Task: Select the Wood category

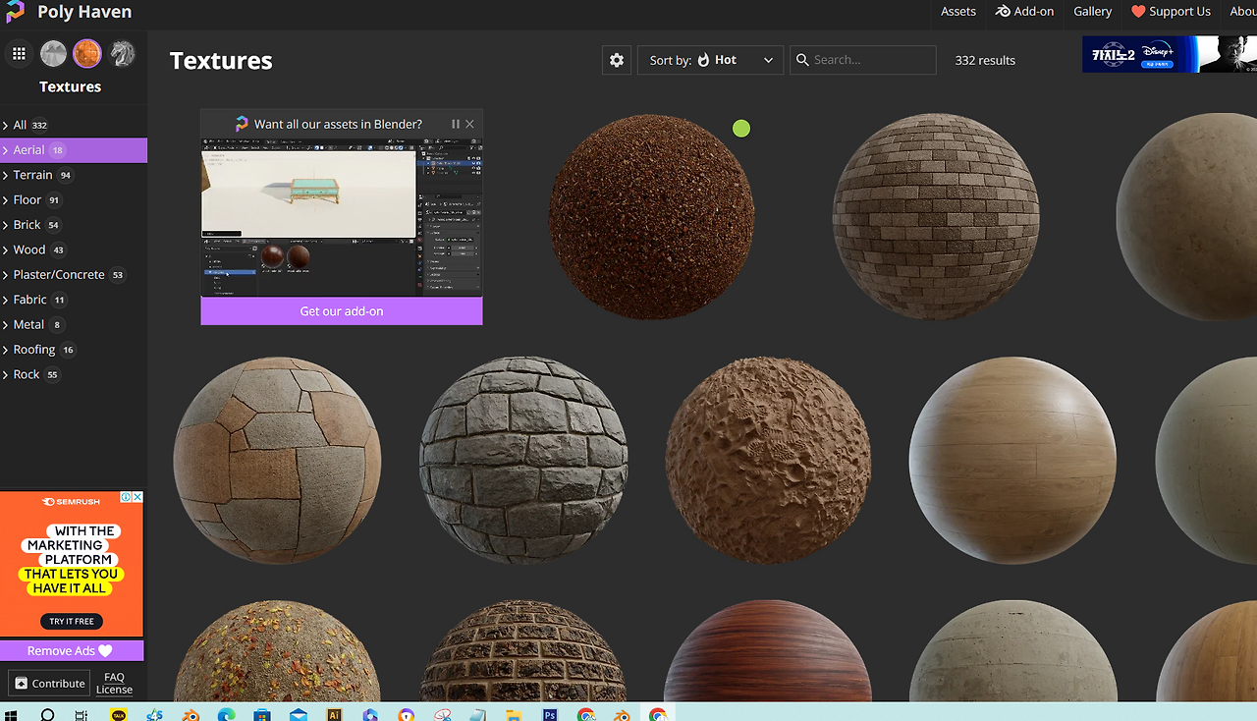Action: (x=29, y=250)
